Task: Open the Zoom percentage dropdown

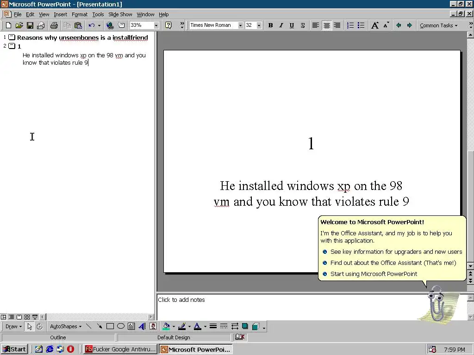Action: pyautogui.click(x=156, y=25)
